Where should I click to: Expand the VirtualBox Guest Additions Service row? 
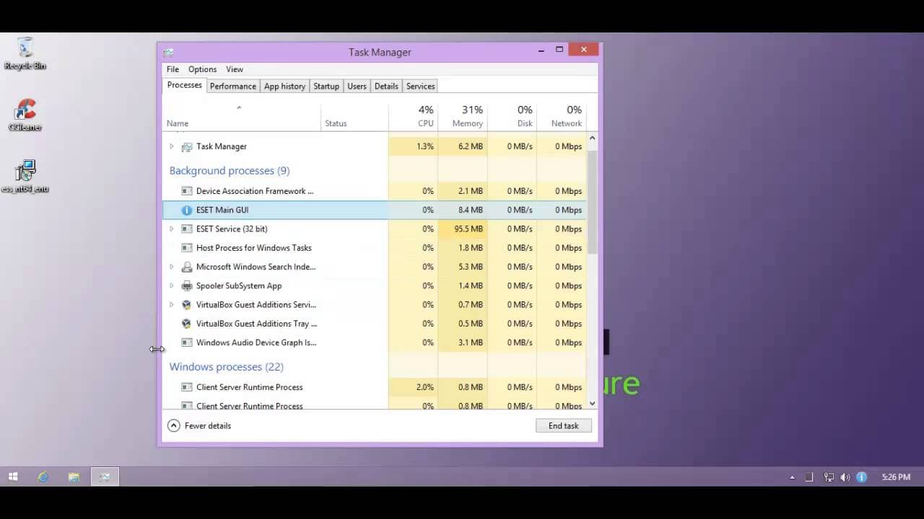pos(171,304)
